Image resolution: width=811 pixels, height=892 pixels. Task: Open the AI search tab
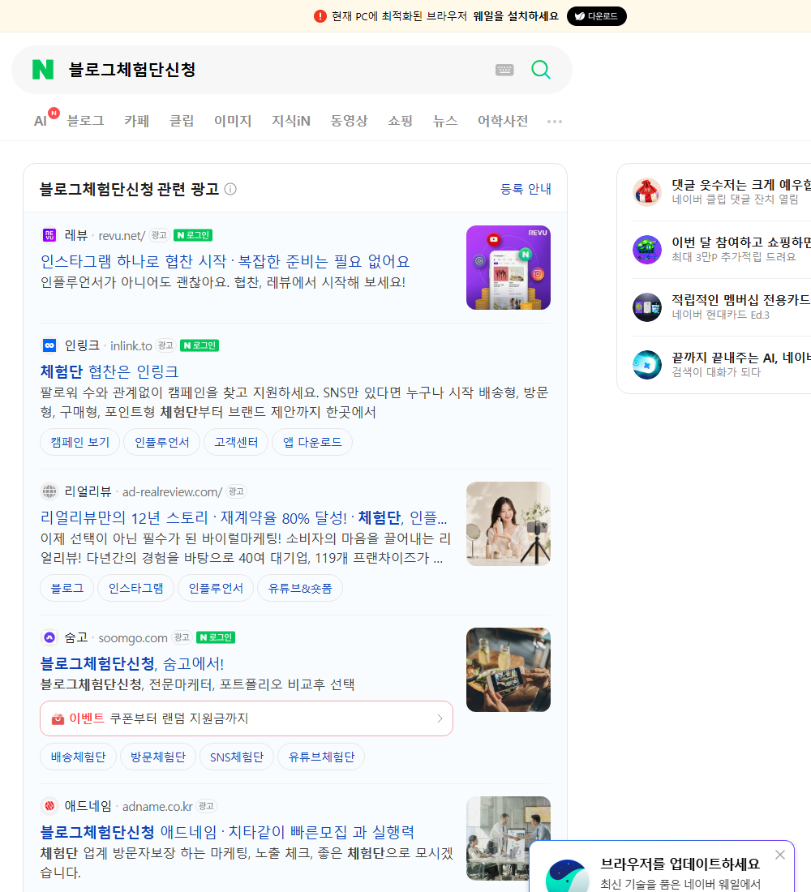(x=41, y=121)
